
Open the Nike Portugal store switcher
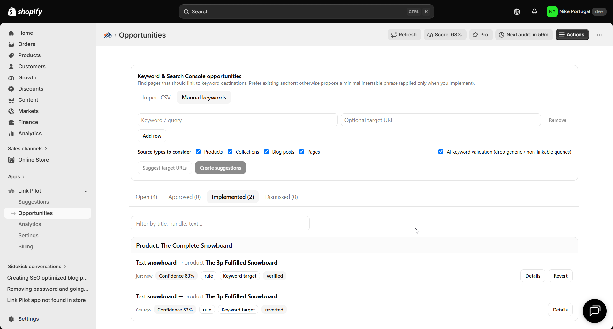click(577, 11)
